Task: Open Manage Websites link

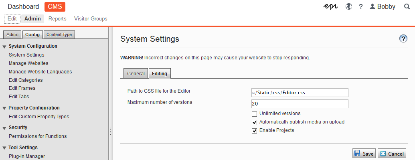Action: [x=28, y=63]
